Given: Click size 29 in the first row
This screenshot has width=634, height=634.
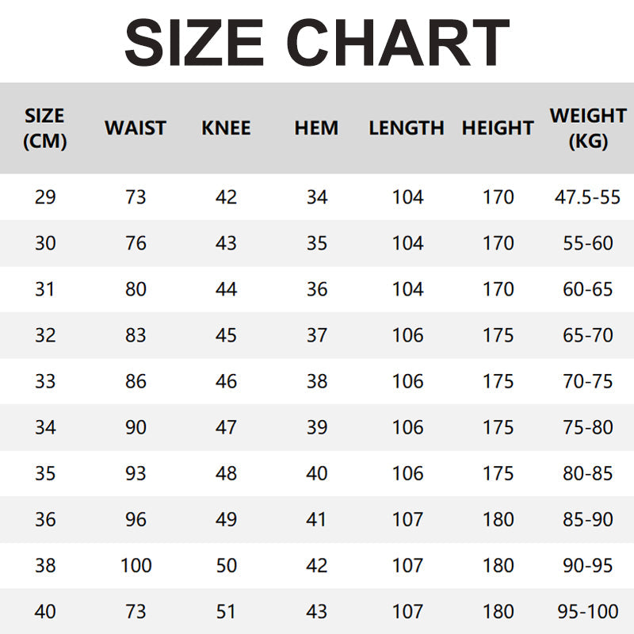Looking at the screenshot, I should click(45, 197).
